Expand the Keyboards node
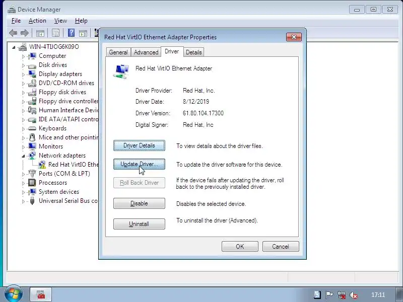Screen dimensions: 403x302 point(23,129)
